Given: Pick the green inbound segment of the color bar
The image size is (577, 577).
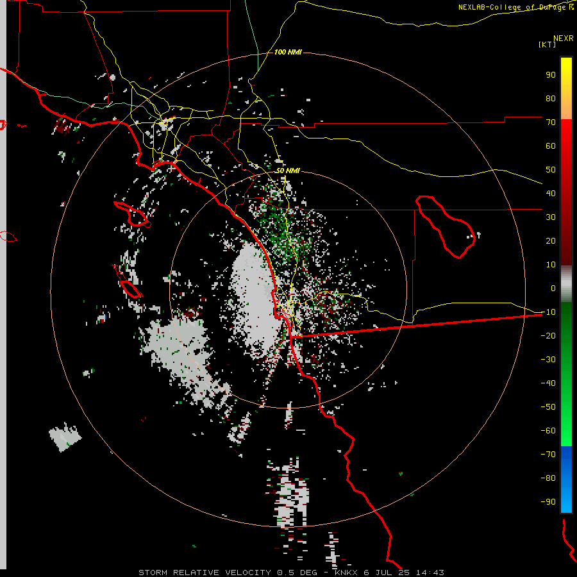Looking at the screenshot, I should point(566,374).
